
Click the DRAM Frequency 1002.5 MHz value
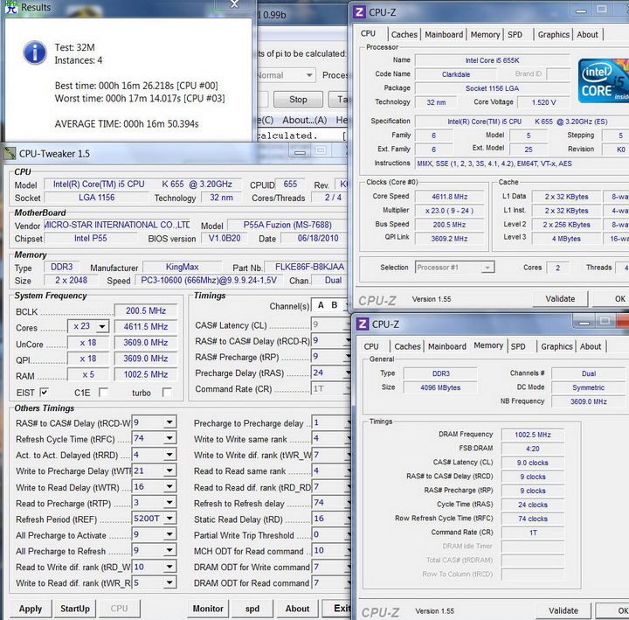533,435
